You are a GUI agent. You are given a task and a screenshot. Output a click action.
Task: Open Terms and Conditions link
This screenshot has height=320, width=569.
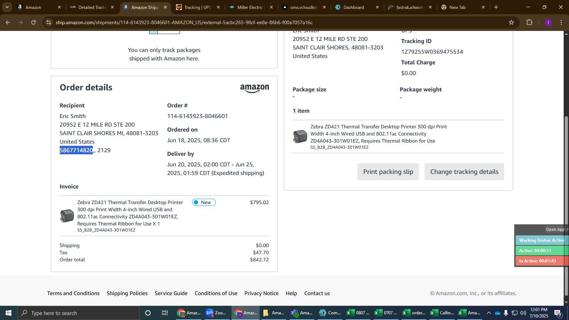(73, 293)
